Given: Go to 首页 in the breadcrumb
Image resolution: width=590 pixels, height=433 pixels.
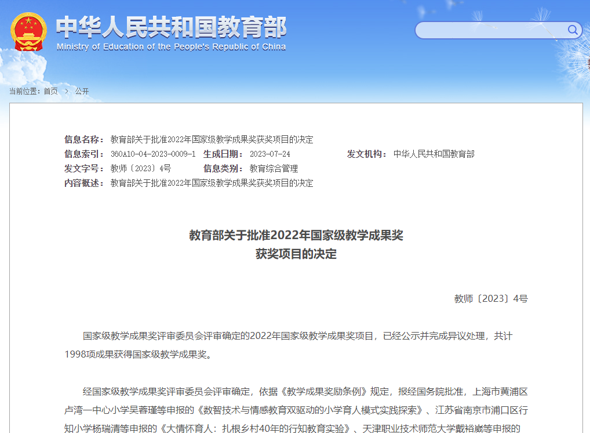Looking at the screenshot, I should click(50, 91).
